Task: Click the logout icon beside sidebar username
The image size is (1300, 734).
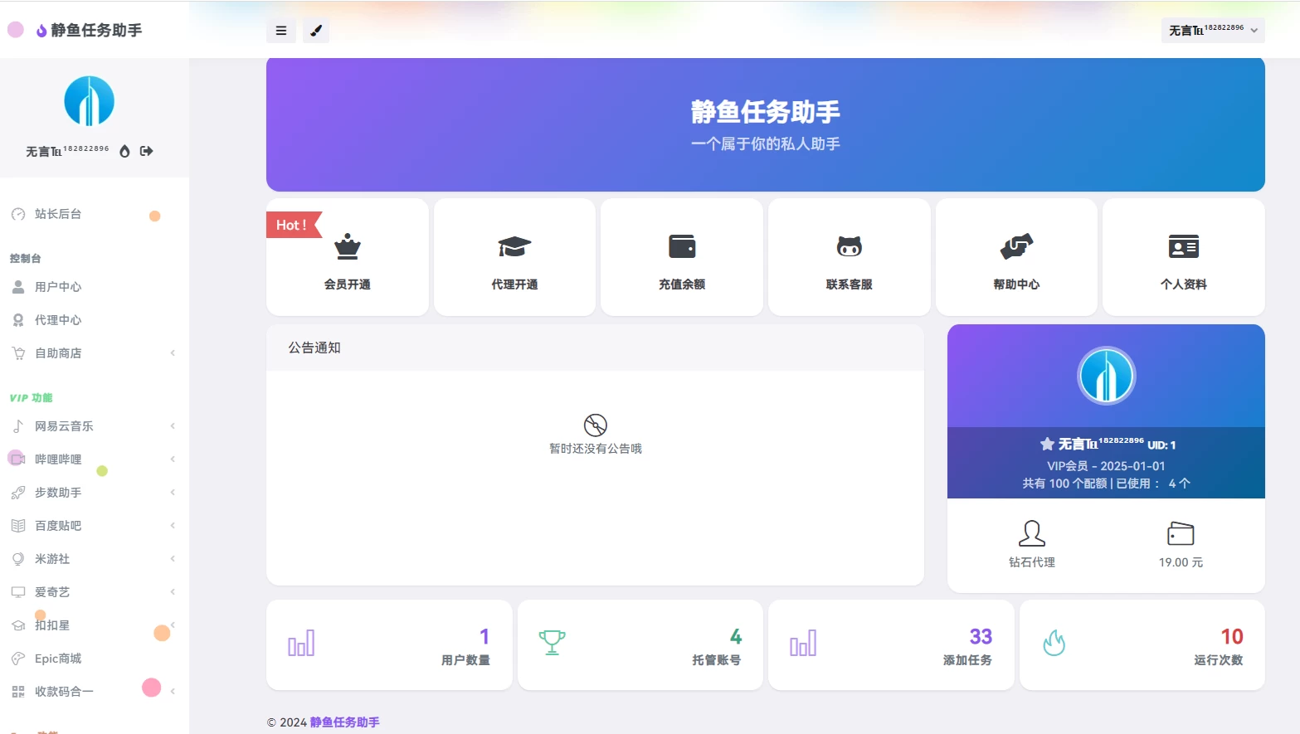Action: click(147, 151)
